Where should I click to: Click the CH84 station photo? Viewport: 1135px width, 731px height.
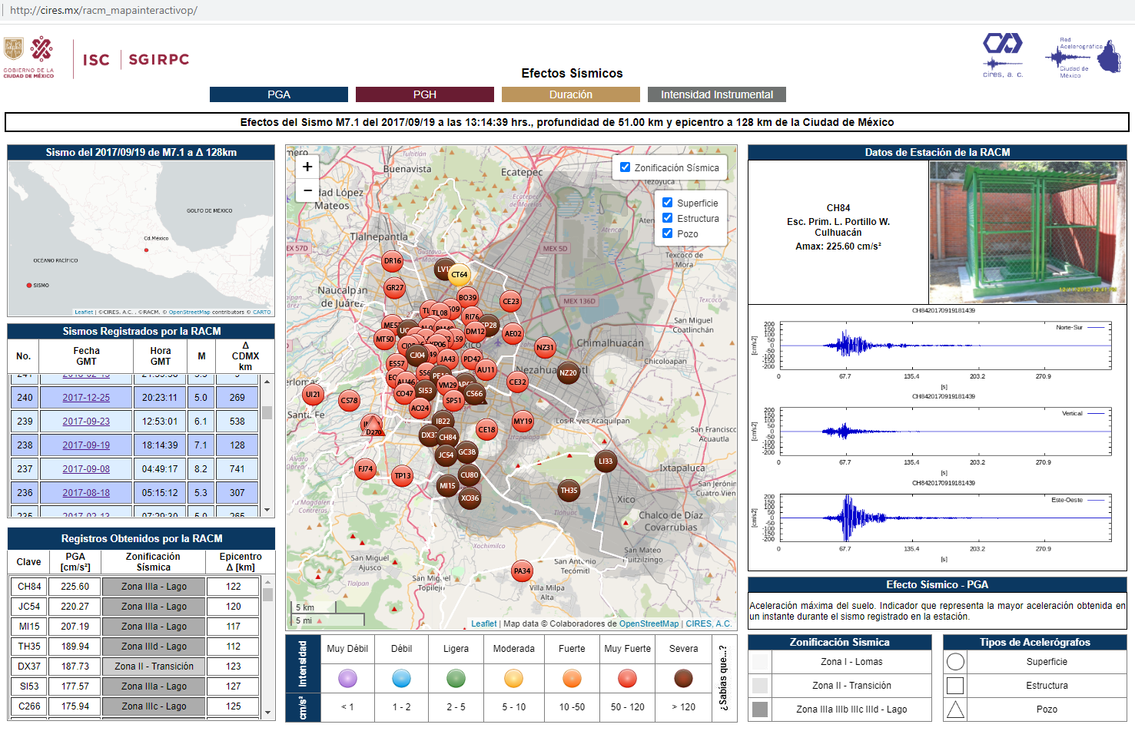(1027, 232)
